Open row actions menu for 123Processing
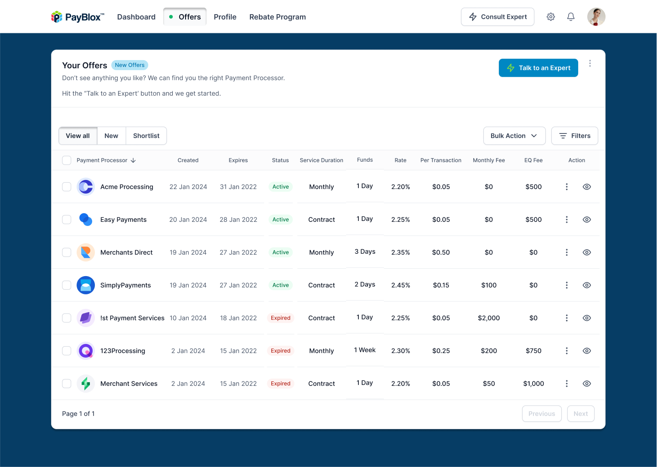The width and height of the screenshot is (657, 467). [x=567, y=351]
